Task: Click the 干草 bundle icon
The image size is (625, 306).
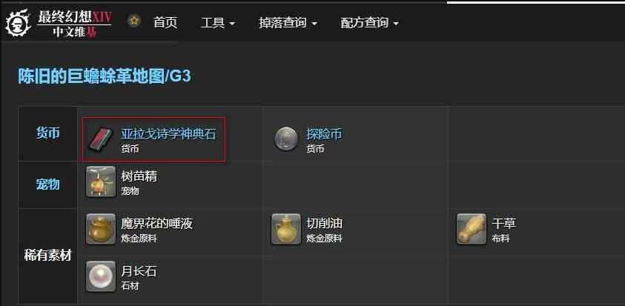Action: pyautogui.click(x=471, y=229)
